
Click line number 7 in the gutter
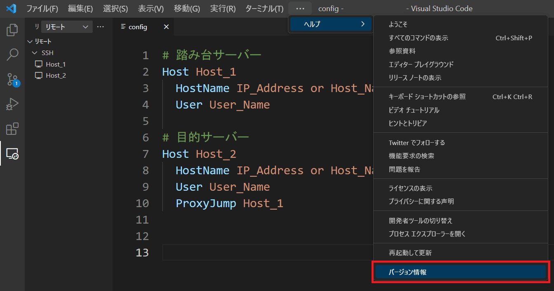click(145, 154)
